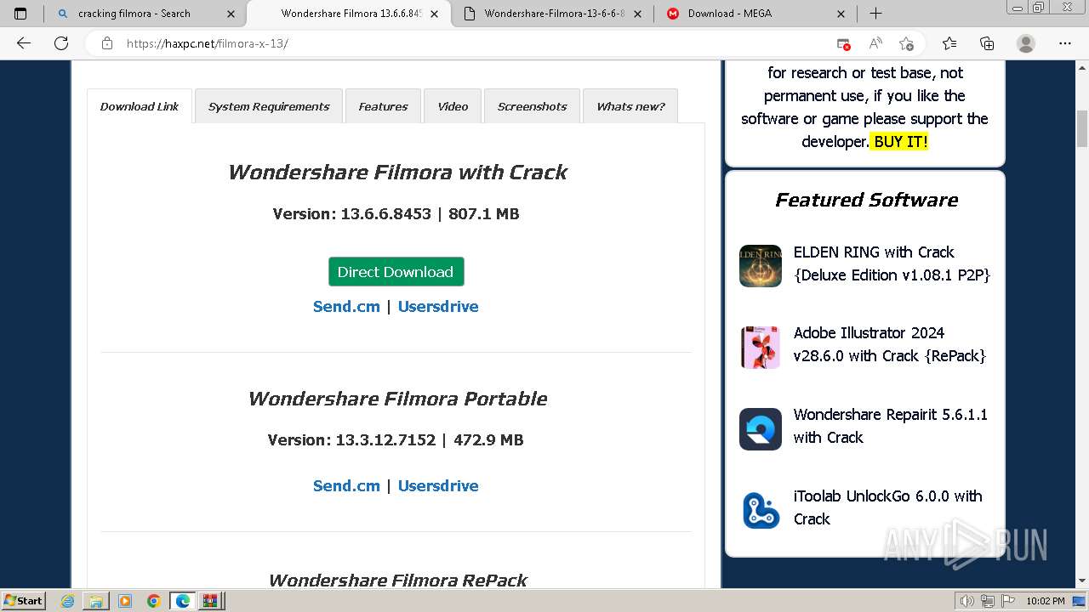Open Edge Settings and more menu
Viewport: 1089px width, 612px height.
(1064, 43)
